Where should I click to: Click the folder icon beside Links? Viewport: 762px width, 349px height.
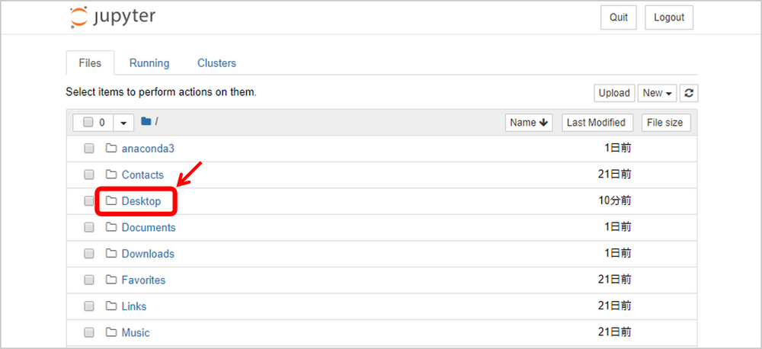point(112,306)
